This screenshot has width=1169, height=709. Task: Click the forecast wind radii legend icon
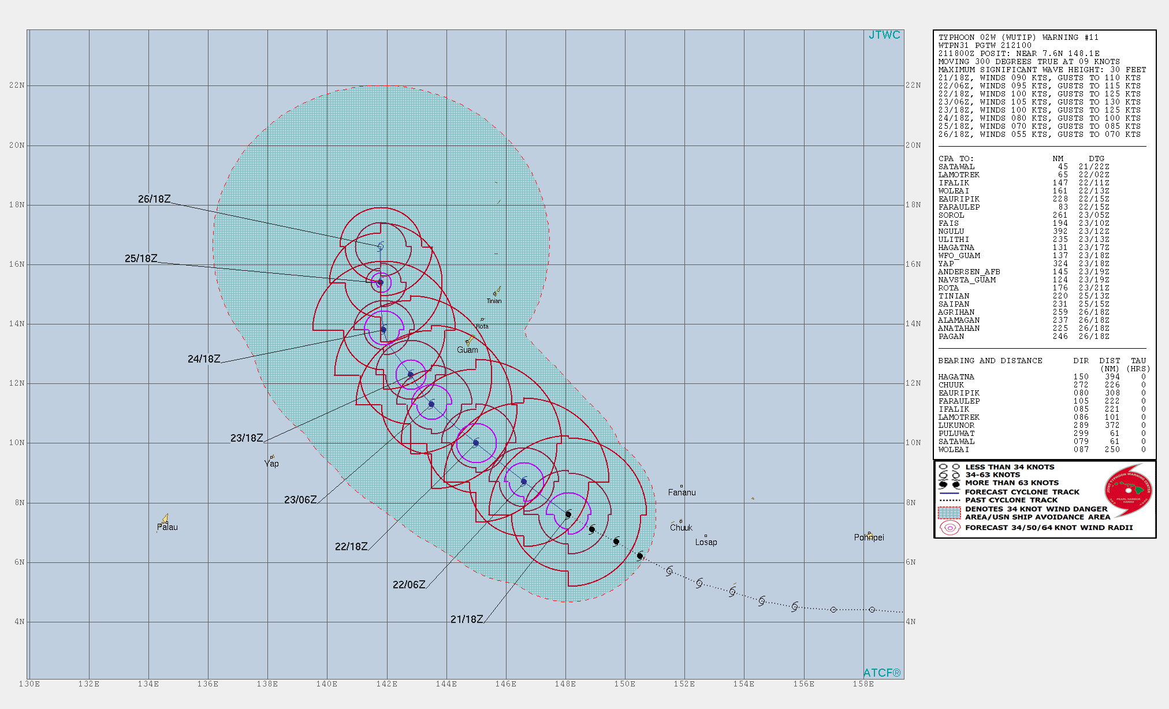(950, 528)
